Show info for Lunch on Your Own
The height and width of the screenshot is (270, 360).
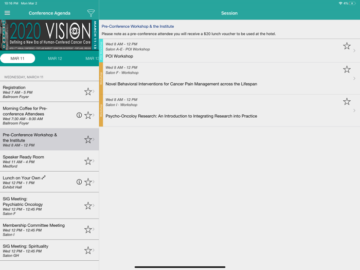click(x=79, y=182)
